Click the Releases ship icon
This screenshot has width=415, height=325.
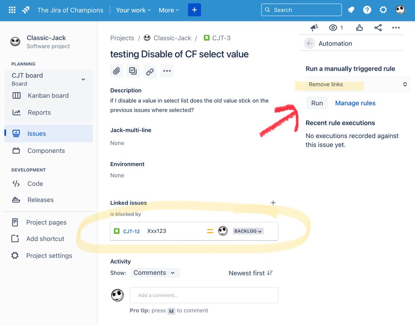coord(16,200)
